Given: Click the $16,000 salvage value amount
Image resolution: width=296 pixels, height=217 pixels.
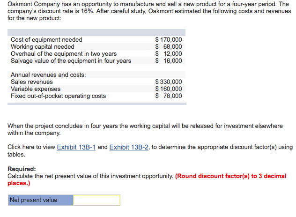Looking at the screenshot, I should click(x=169, y=61).
